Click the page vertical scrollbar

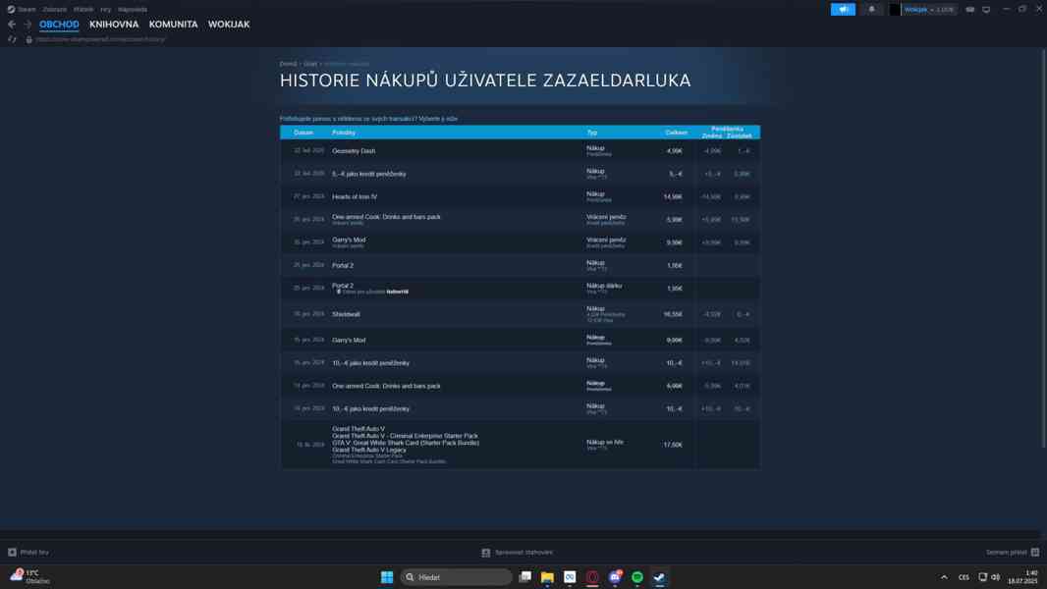(x=1042, y=248)
